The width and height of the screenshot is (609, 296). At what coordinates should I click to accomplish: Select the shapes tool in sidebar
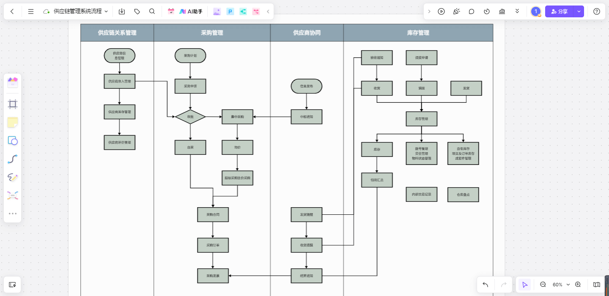point(13,141)
